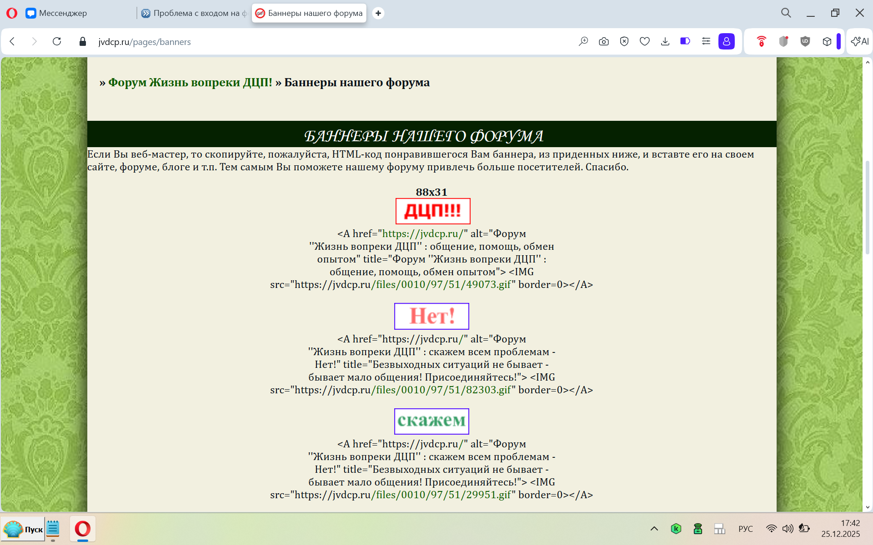Image resolution: width=873 pixels, height=545 pixels.
Task: Click the ДЦП!!! banner image
Action: (x=432, y=211)
